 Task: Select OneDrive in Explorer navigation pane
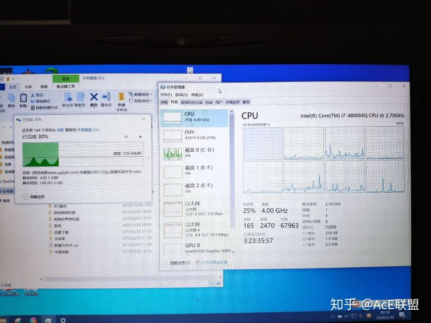pyautogui.click(x=8, y=182)
